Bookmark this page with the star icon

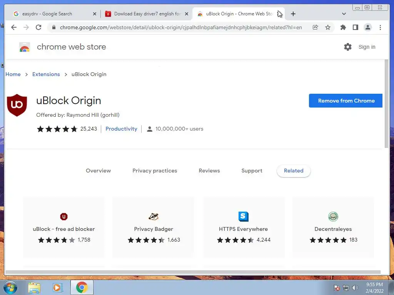coord(328,27)
